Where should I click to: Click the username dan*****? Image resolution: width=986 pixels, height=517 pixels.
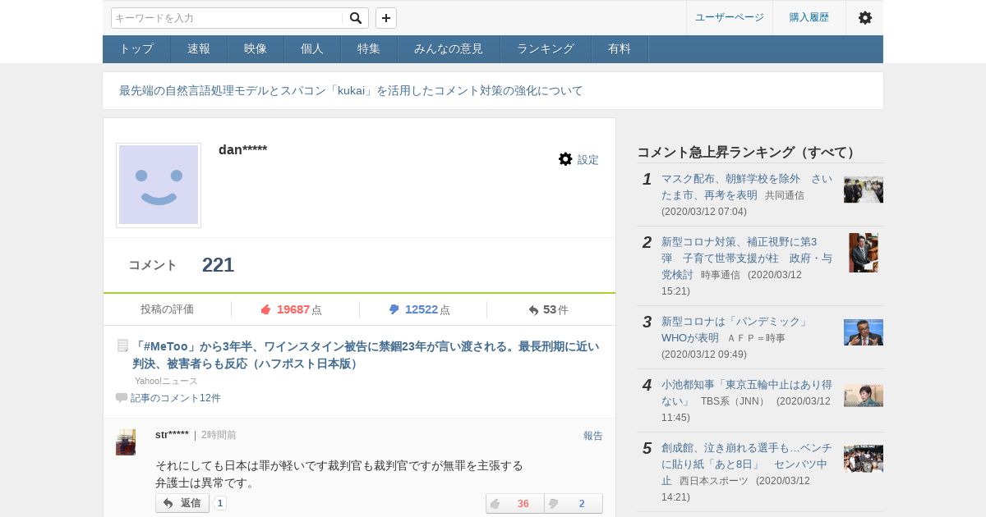(x=242, y=149)
